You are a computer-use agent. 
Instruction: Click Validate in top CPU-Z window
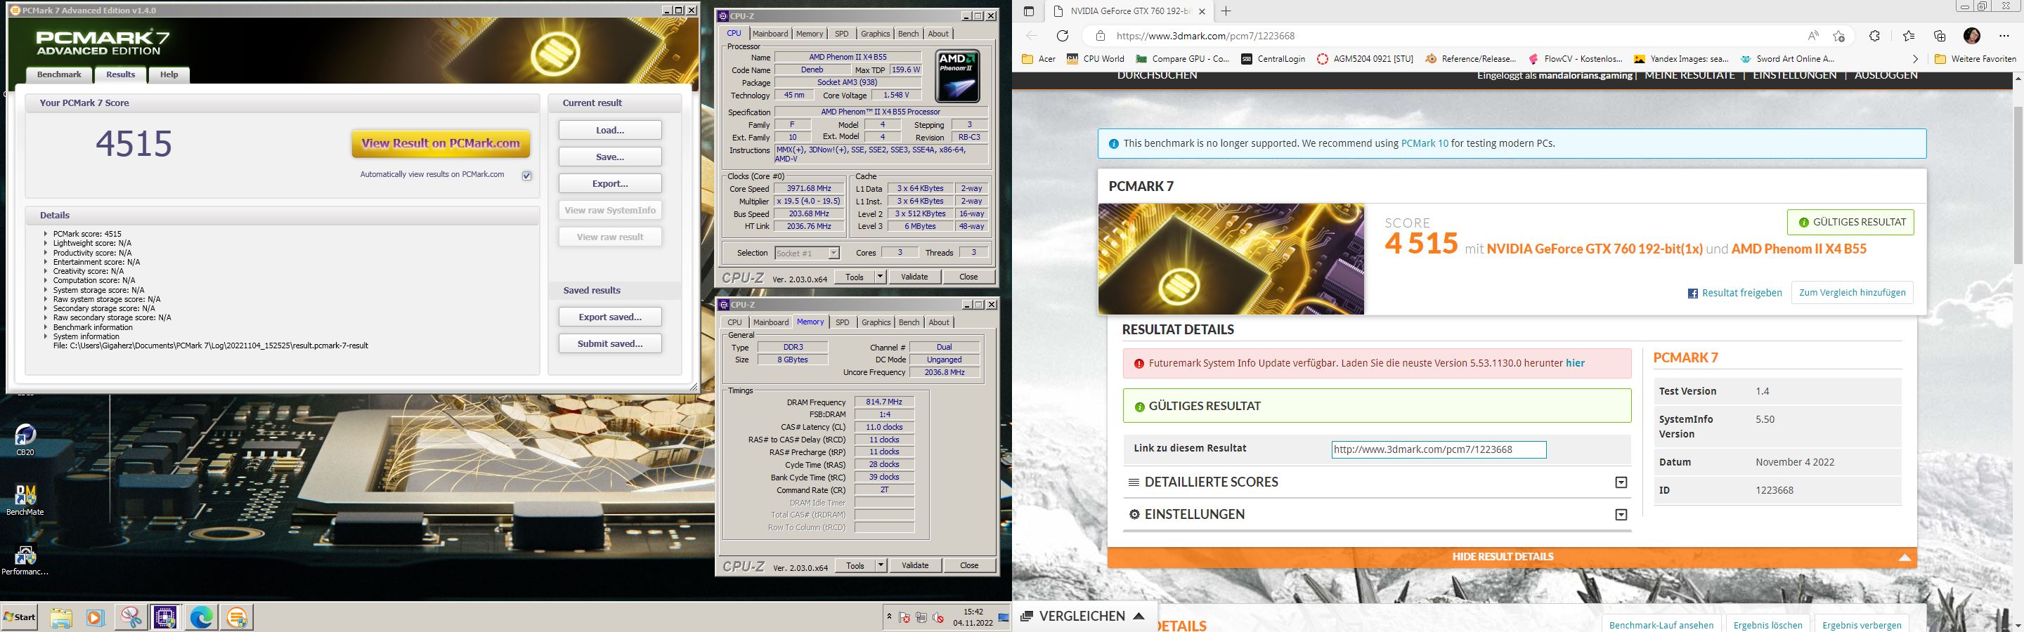(914, 277)
